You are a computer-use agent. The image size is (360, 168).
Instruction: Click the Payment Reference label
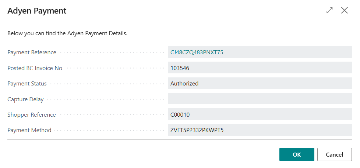point(32,52)
